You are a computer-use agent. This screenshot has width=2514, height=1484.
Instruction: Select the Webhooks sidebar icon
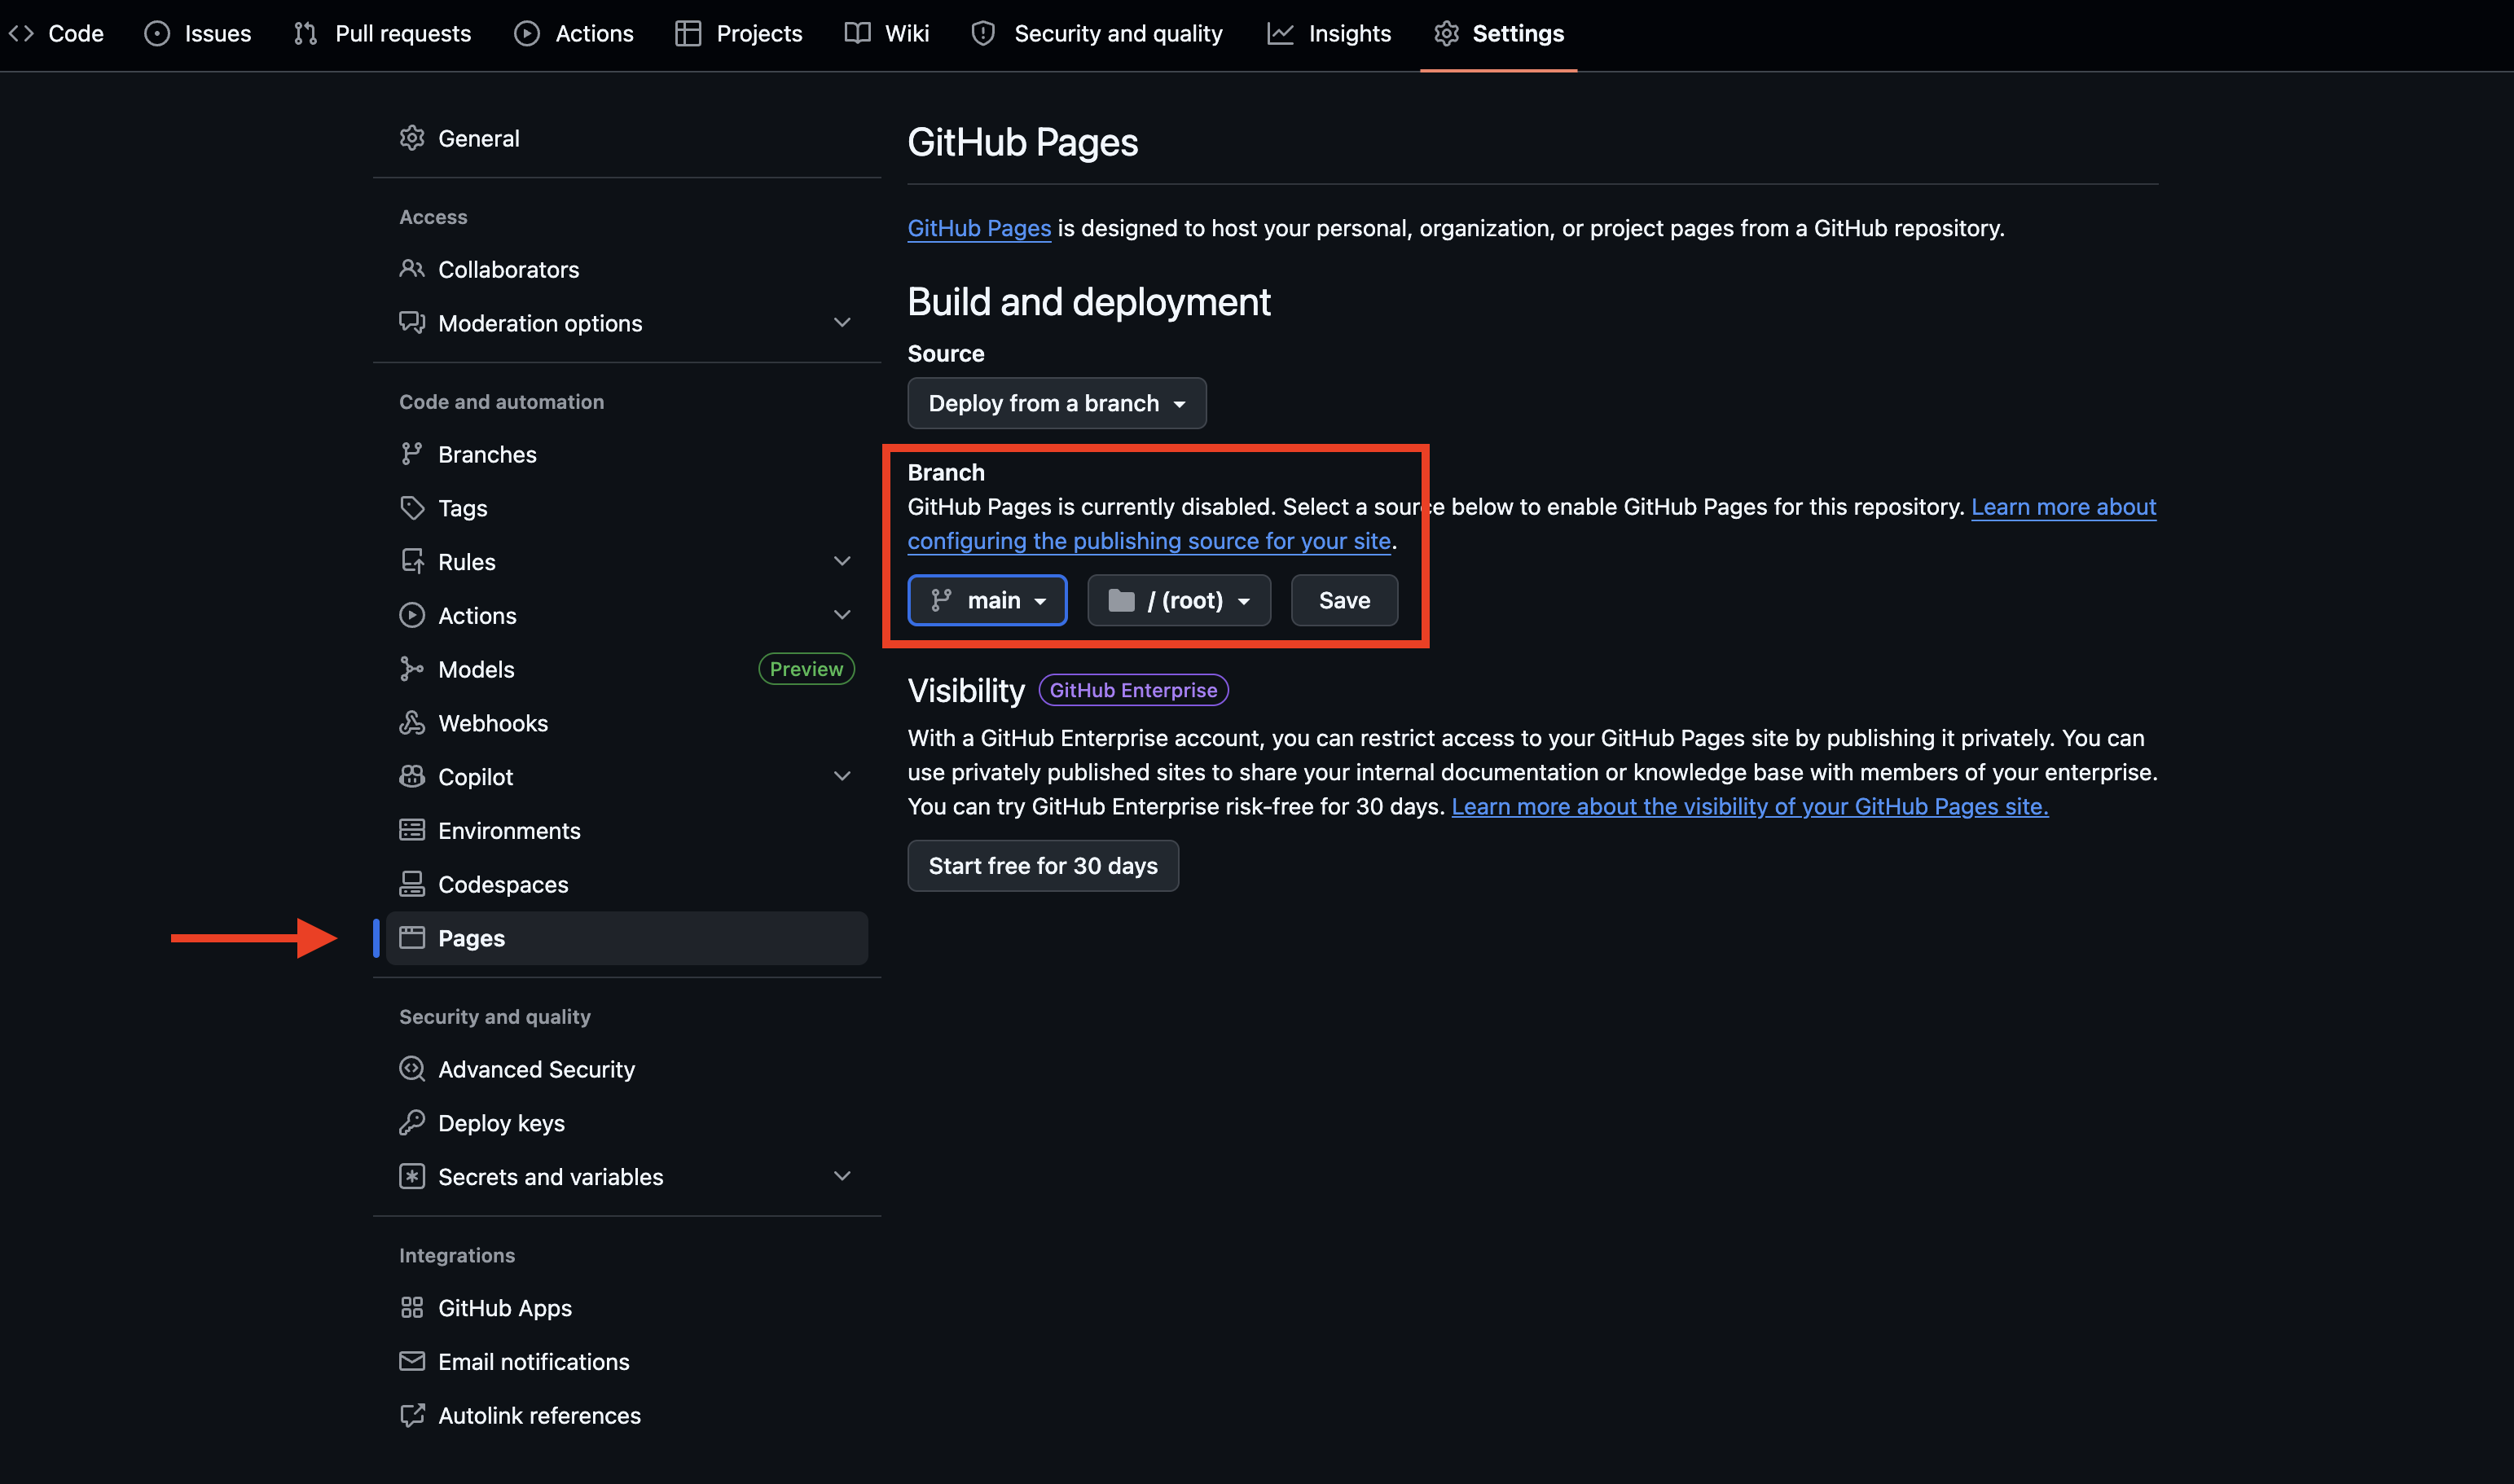tap(413, 722)
